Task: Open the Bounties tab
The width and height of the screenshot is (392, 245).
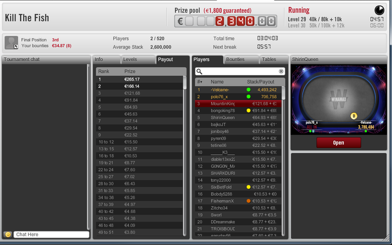Action: pos(241,59)
